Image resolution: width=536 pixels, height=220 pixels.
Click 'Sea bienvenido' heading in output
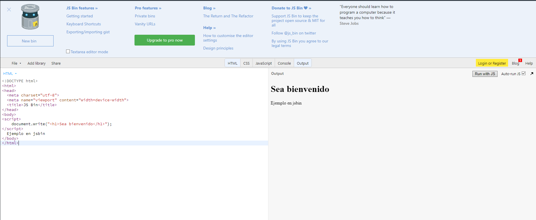(x=300, y=89)
